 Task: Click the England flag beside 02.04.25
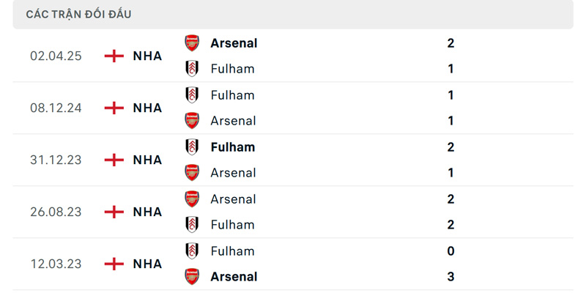(x=114, y=56)
